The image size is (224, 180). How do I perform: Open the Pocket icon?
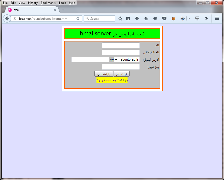tap(164, 18)
